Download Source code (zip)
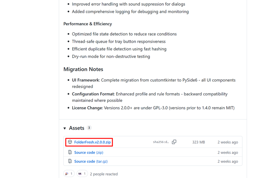 tap(89, 152)
